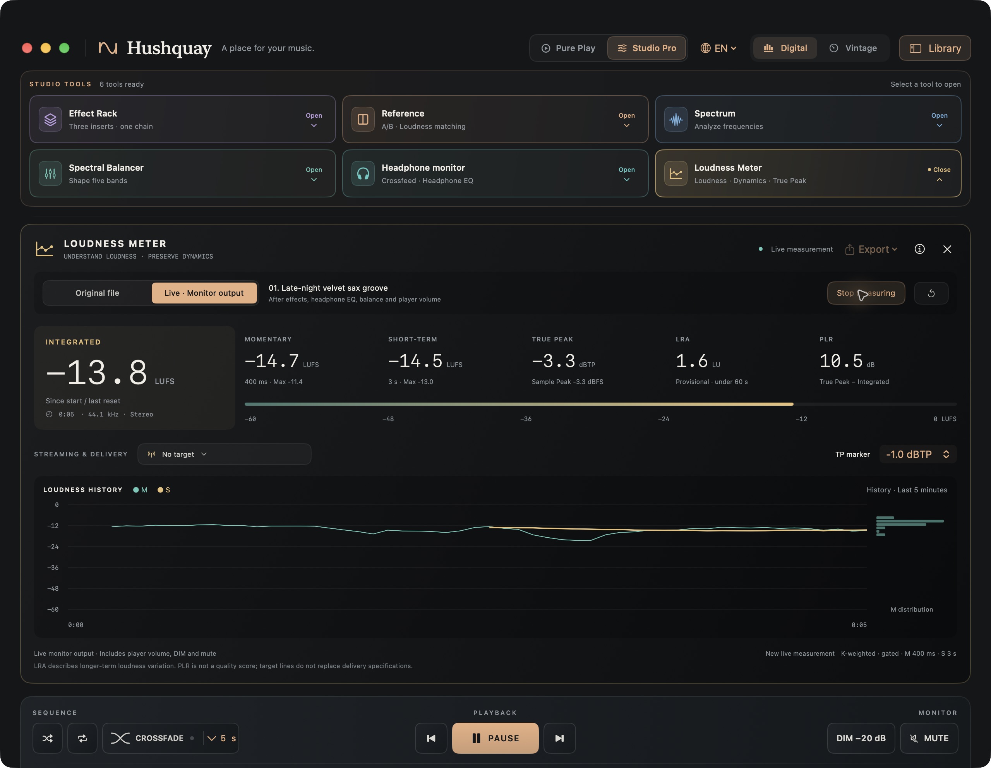Open the EN language dropdown
The width and height of the screenshot is (991, 768).
(x=718, y=48)
